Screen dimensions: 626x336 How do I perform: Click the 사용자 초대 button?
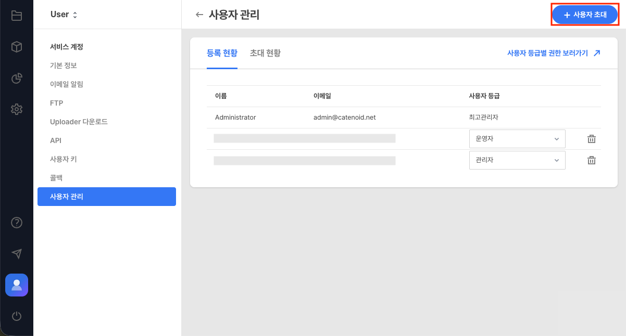[x=584, y=14]
